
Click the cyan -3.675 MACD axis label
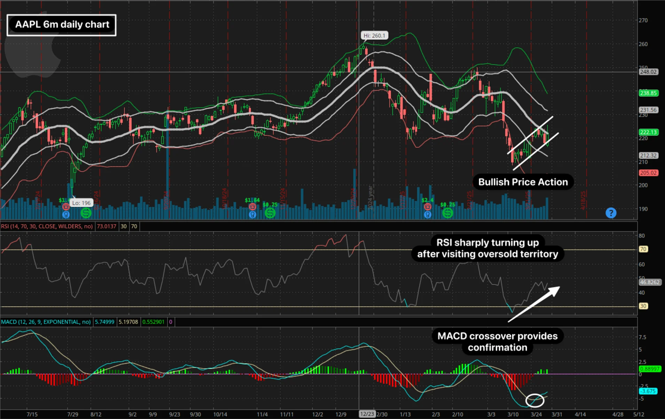(x=648, y=391)
